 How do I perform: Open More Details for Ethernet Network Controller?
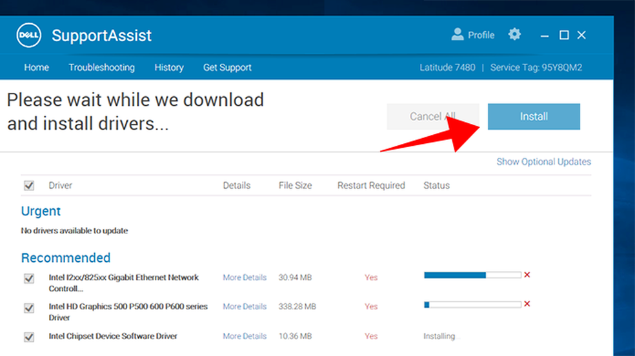(x=245, y=277)
